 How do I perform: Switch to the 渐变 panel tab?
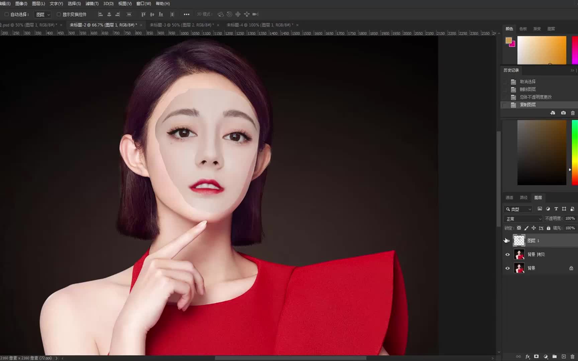tap(537, 29)
